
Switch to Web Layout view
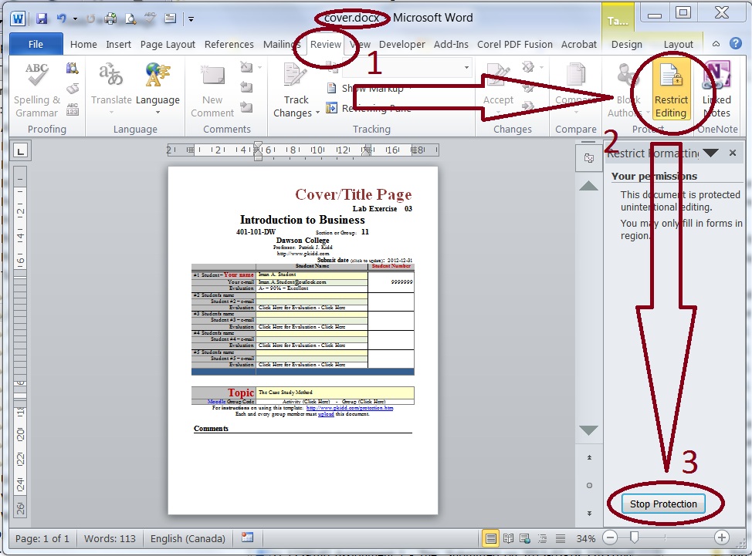tap(525, 539)
